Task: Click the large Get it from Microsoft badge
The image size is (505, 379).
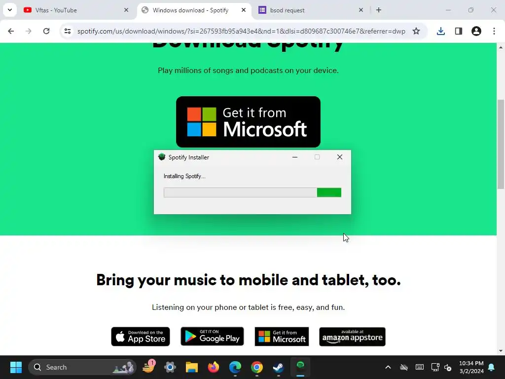Action: 249,122
